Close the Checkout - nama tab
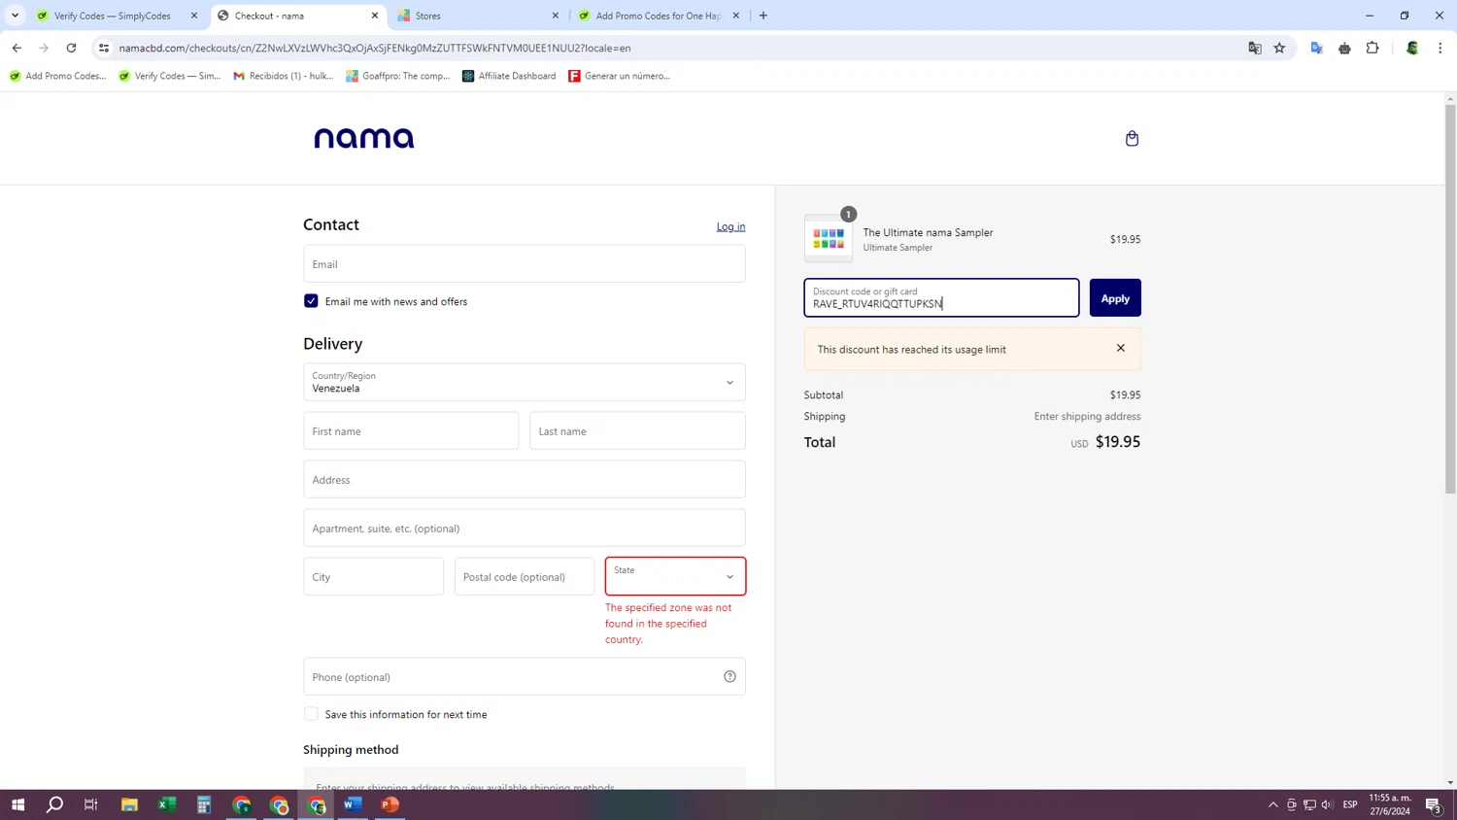This screenshot has height=820, width=1457. tap(375, 16)
